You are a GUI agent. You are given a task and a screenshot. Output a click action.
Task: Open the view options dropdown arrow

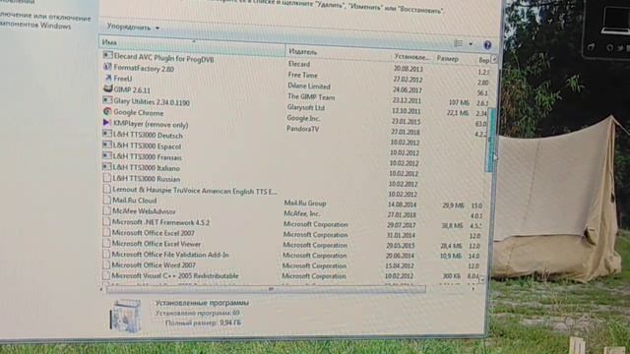pyautogui.click(x=471, y=44)
